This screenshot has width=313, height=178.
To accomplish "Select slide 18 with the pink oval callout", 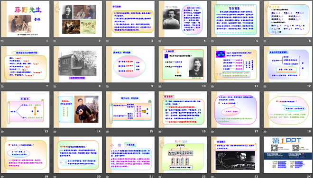I will [x=288, y=109].
